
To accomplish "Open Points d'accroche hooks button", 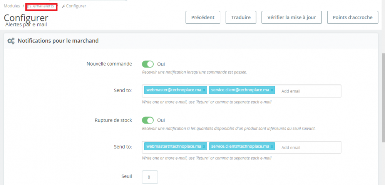I will click(x=353, y=17).
